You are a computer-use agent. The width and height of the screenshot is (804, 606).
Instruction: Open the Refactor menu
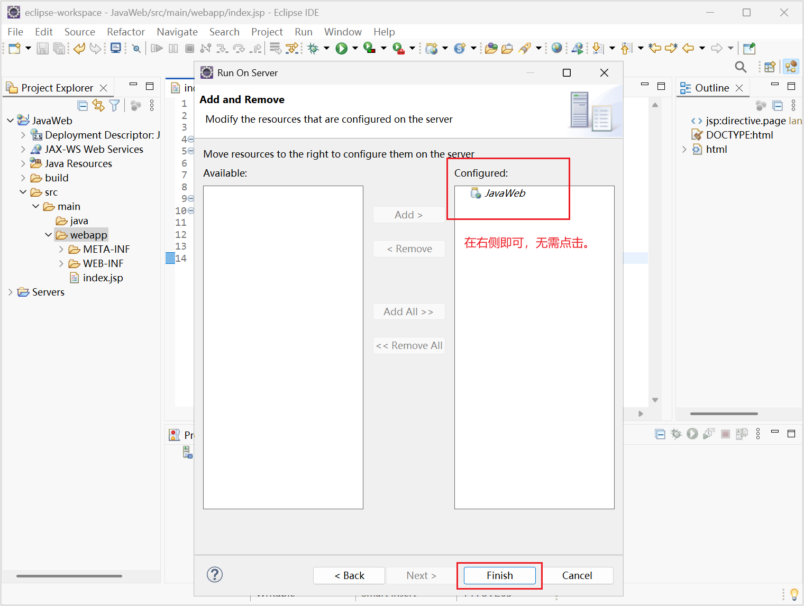126,32
